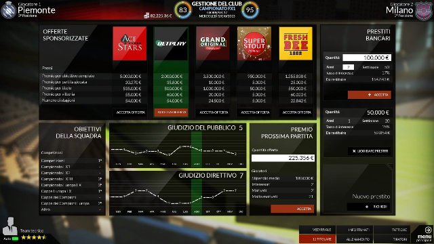Screen dimensions: 434x244
Task: Click the Piemonte club crest icon
Action: (8, 10)
